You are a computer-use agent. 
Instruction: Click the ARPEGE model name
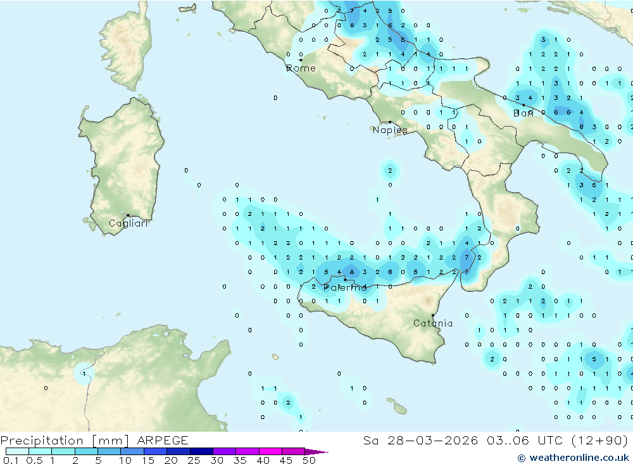pyautogui.click(x=163, y=440)
